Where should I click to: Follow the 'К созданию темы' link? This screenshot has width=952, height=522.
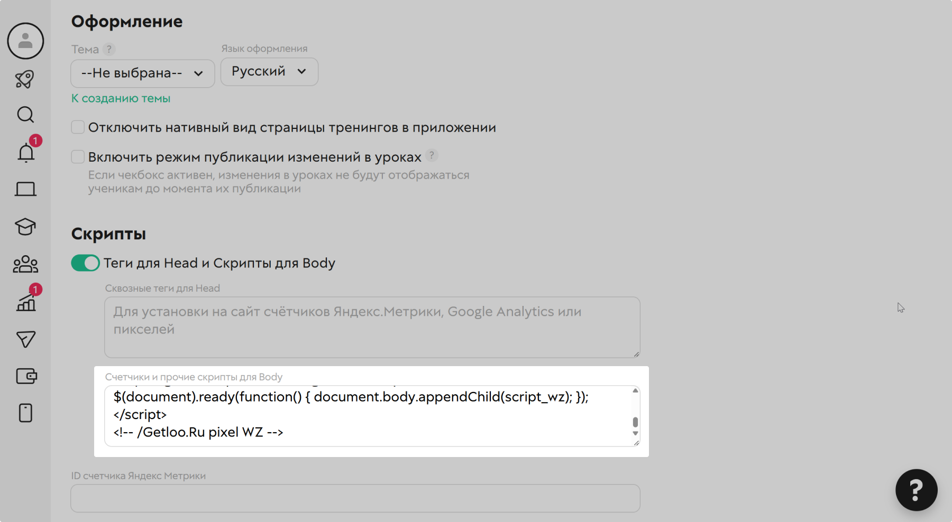click(121, 98)
